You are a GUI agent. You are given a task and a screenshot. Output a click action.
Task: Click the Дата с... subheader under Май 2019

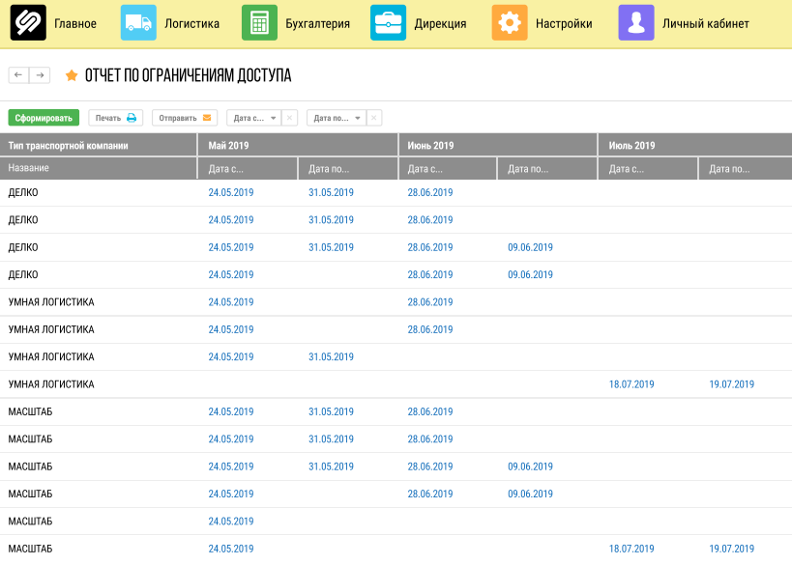(x=248, y=168)
